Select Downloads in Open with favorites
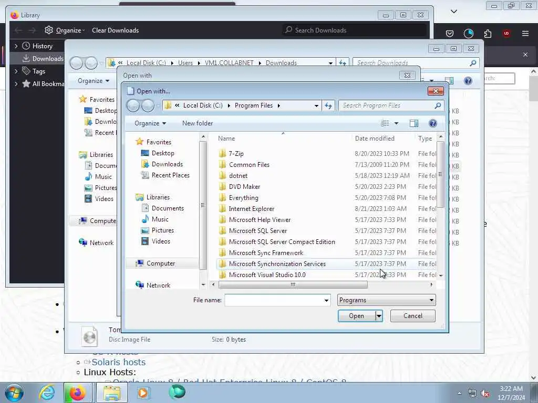 click(167, 164)
